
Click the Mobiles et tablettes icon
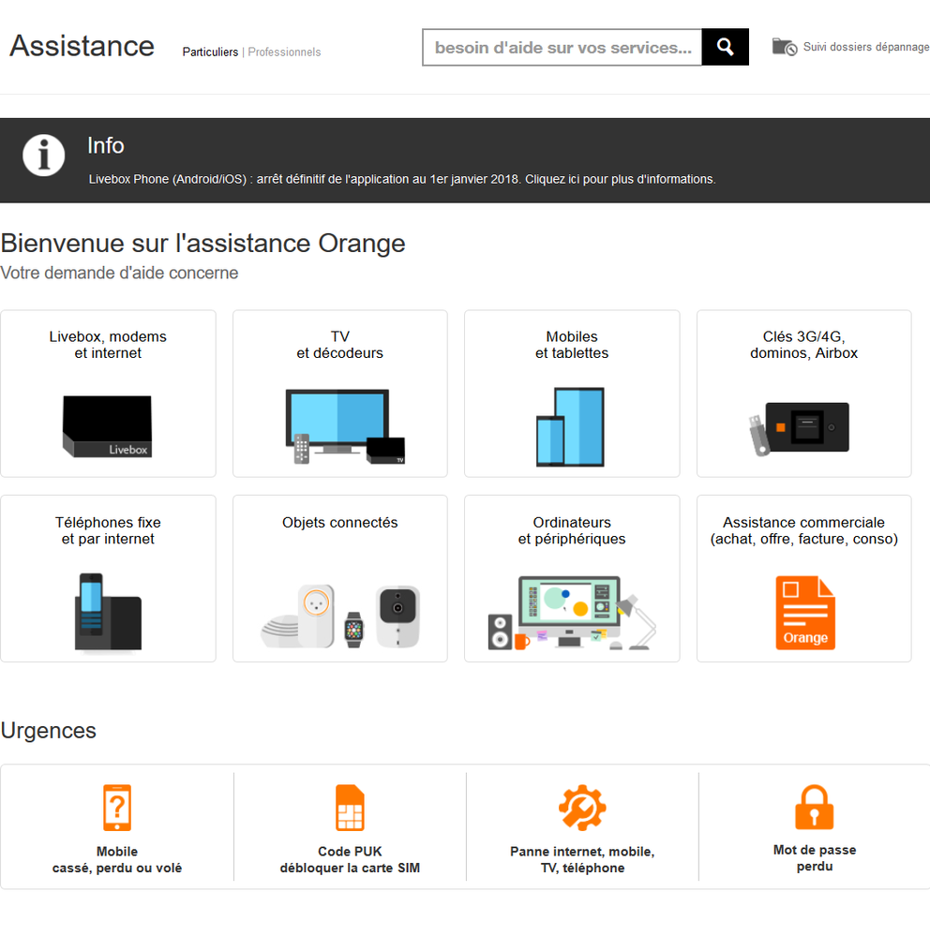click(571, 426)
